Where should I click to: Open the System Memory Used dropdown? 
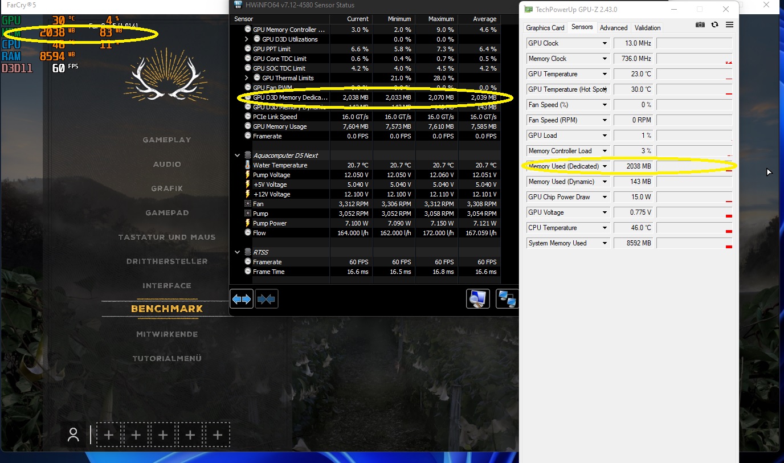(605, 243)
